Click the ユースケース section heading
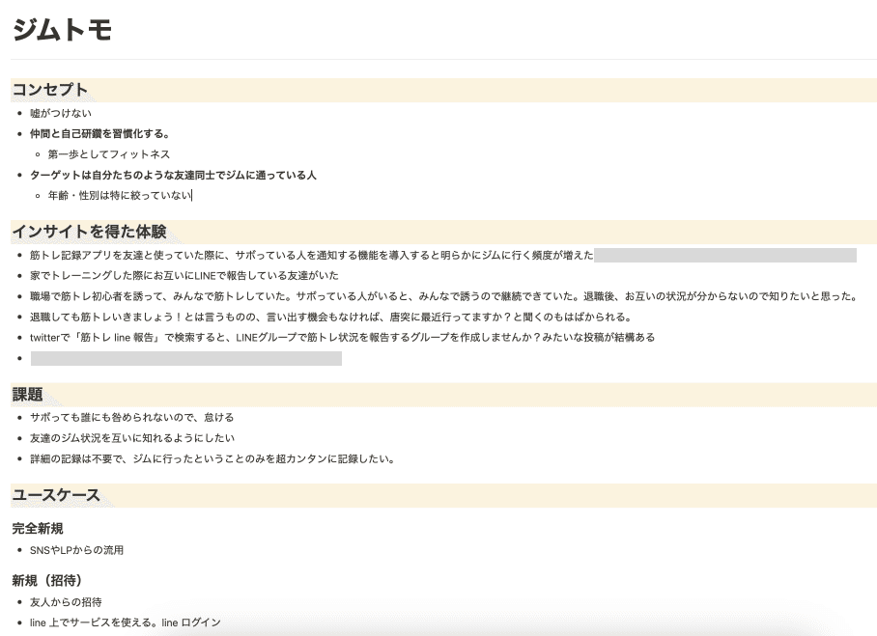Viewport: 877px width, 636px height. click(56, 495)
